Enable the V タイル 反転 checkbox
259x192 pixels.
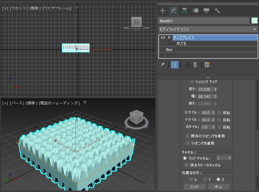pos(219,120)
